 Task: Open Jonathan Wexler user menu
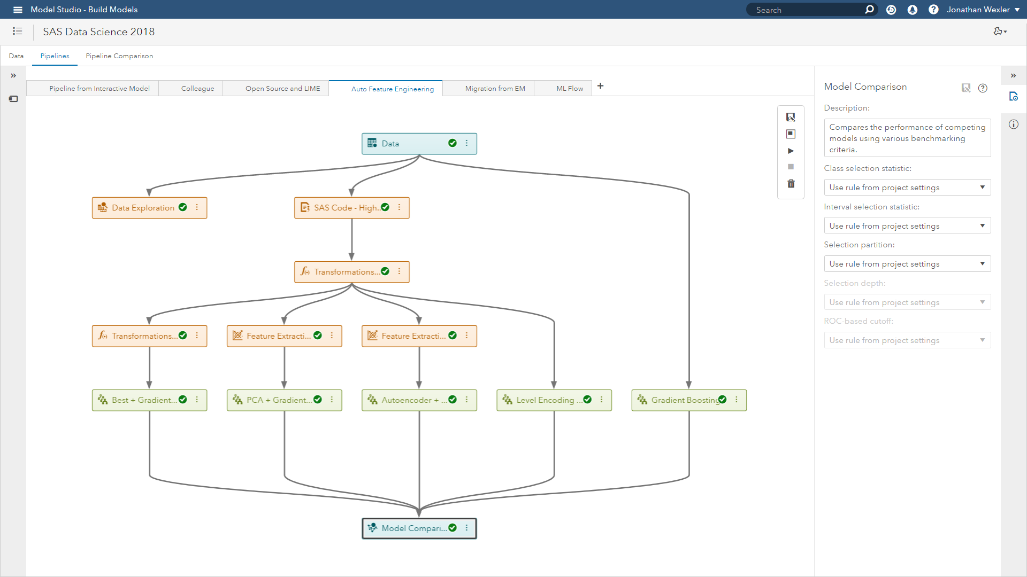(x=983, y=10)
